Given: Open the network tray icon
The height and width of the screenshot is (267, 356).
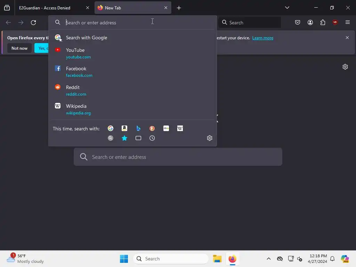Looking at the screenshot, I should (291, 259).
